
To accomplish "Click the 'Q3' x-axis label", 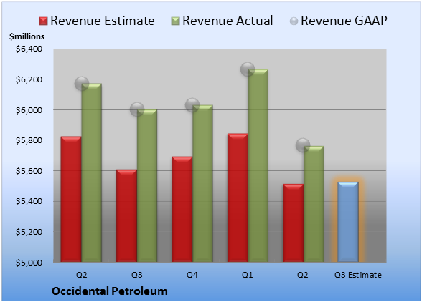I will point(136,275).
